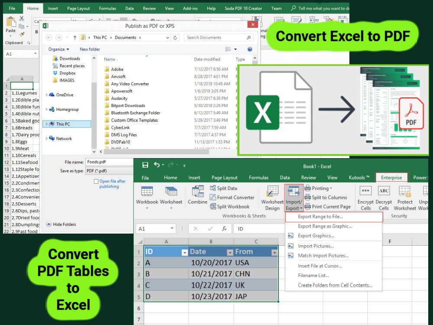
Task: Select the Dropbox item in sidebar
Action: pos(64,73)
